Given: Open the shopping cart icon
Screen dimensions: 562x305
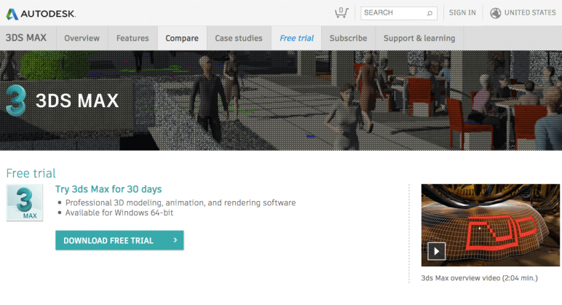Looking at the screenshot, I should [x=341, y=12].
